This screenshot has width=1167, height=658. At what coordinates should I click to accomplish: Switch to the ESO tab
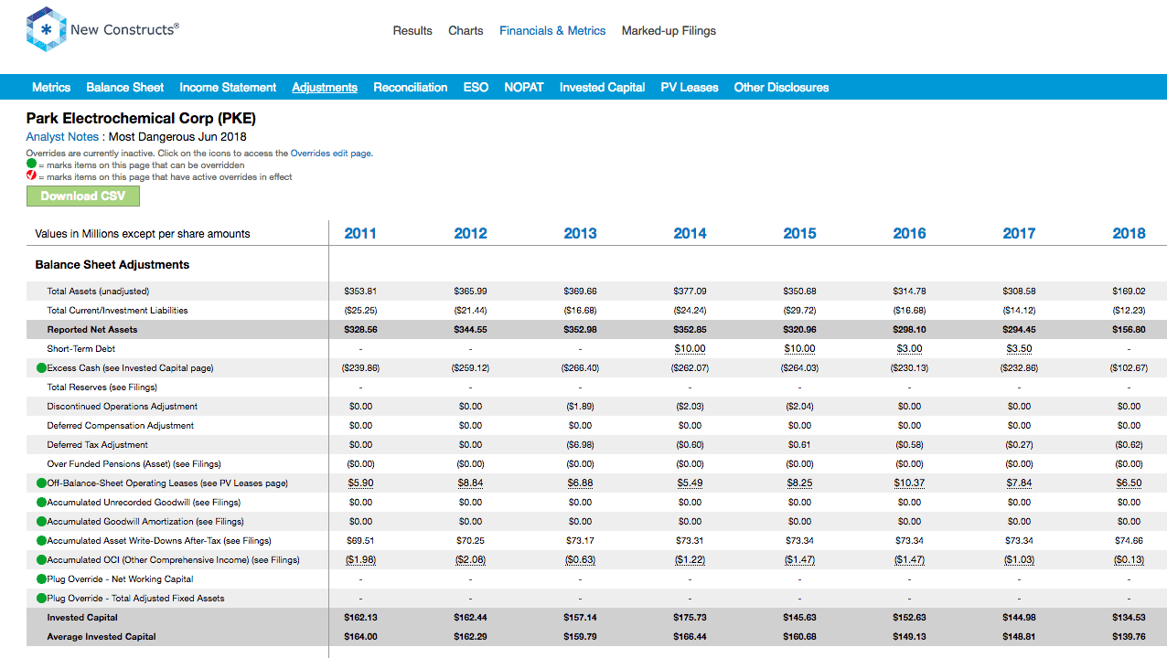[476, 87]
